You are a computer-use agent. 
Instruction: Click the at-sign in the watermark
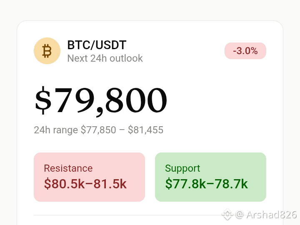240,215
